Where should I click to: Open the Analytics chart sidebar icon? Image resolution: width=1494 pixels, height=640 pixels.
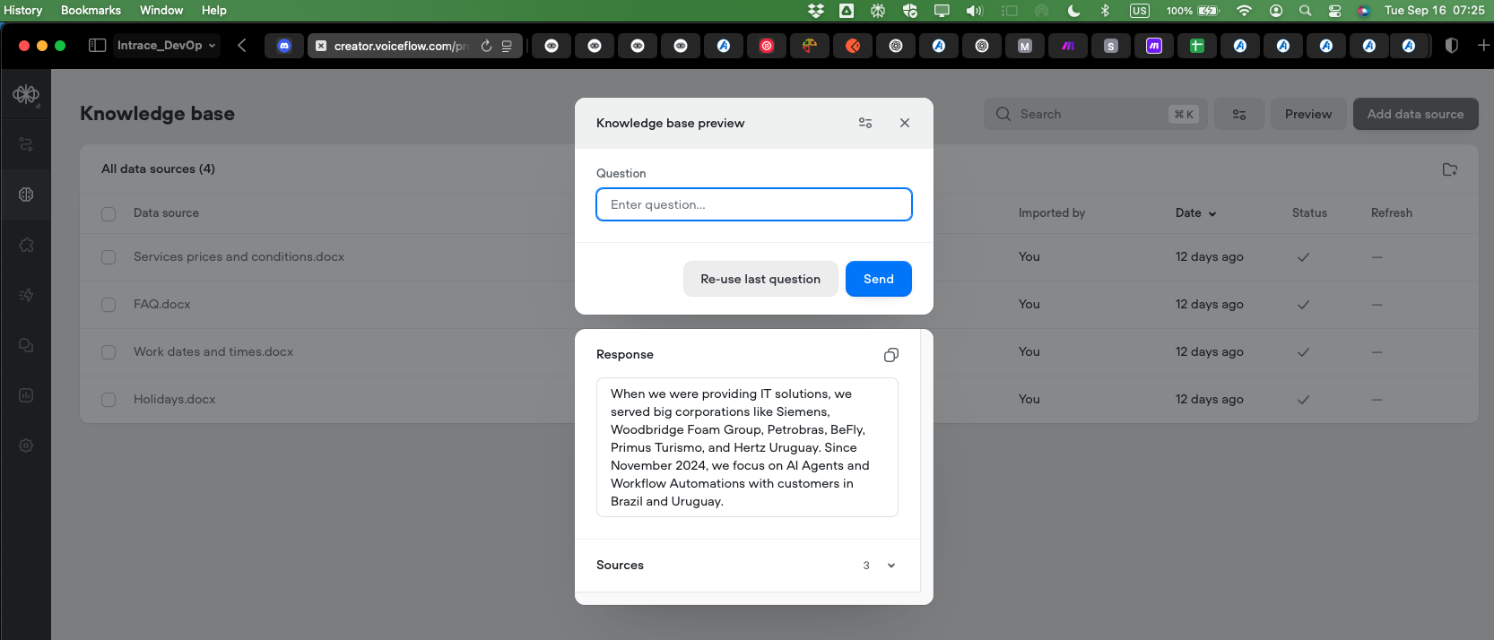[x=26, y=395]
